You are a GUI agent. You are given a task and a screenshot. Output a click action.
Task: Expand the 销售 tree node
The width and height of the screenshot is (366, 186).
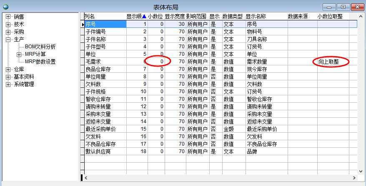8,17
